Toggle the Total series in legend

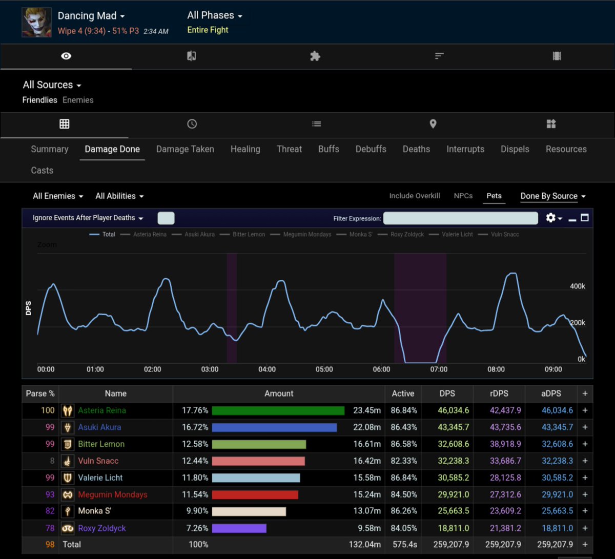(102, 234)
